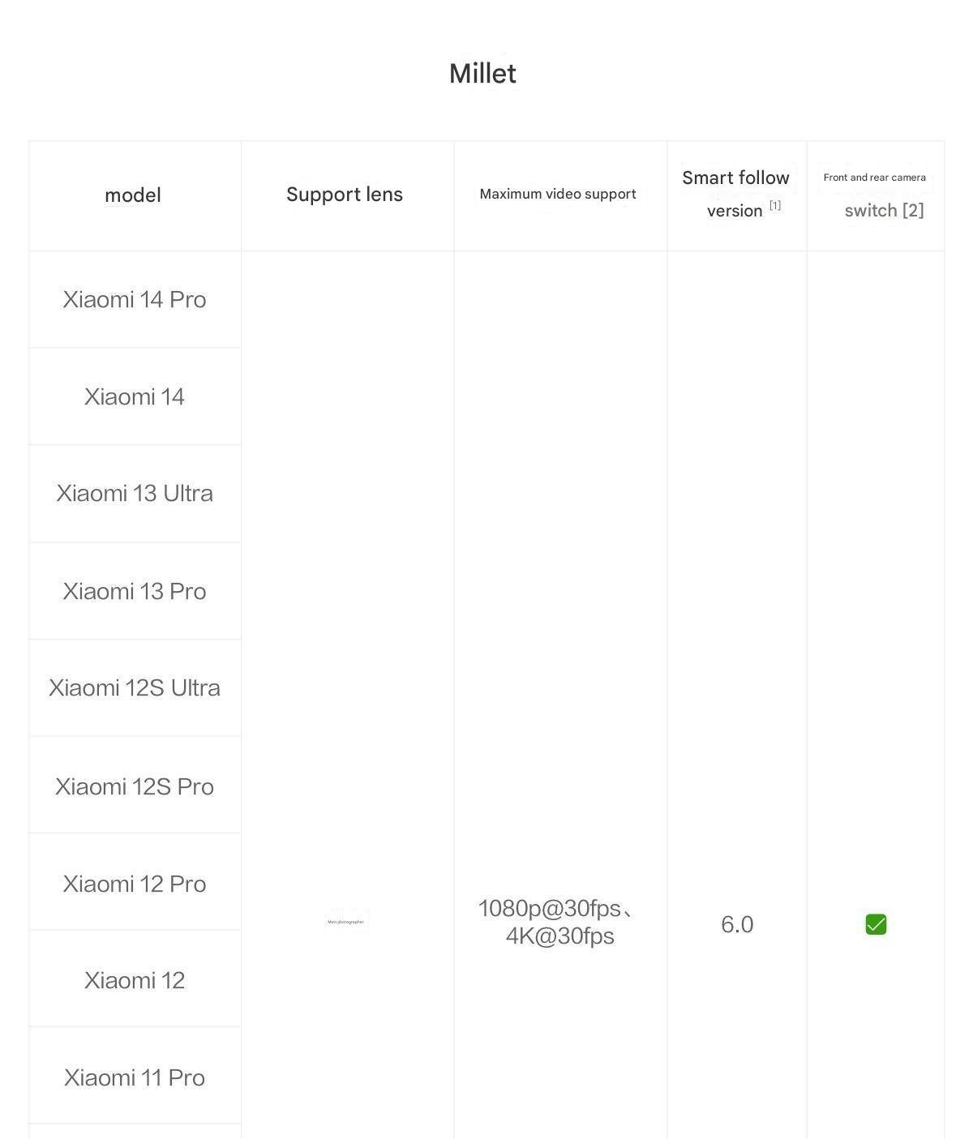Open footnote [1] superscript reference
The width and height of the screenshot is (973, 1139).
[775, 205]
